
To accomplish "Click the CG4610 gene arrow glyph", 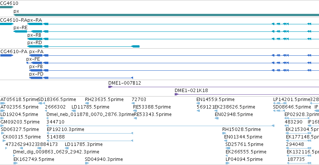I will click(x=7, y=7).
